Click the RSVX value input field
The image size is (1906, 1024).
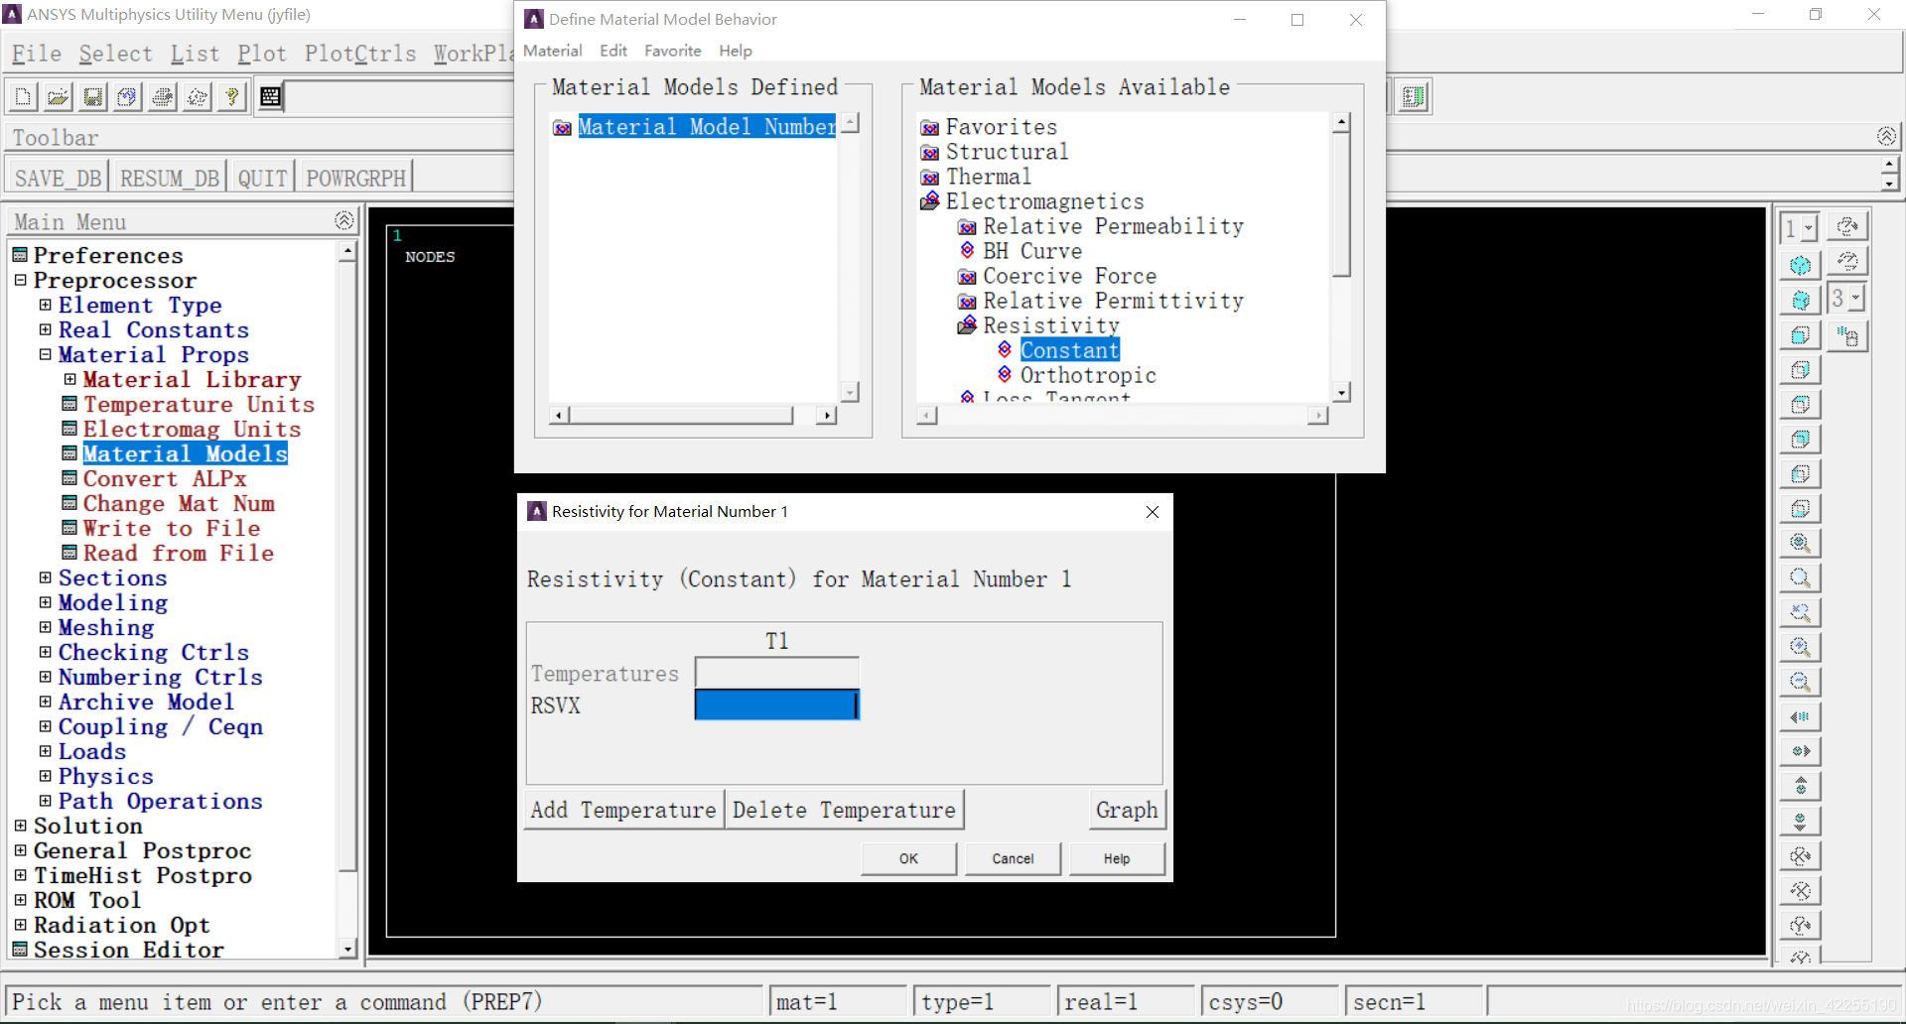[x=775, y=705]
